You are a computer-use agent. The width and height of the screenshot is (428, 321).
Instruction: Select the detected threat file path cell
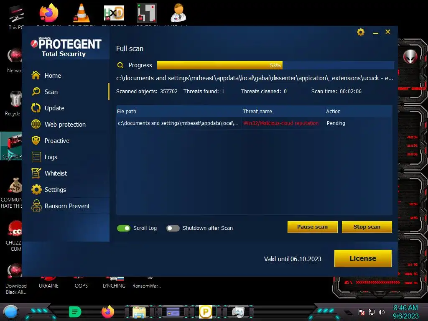pos(178,123)
